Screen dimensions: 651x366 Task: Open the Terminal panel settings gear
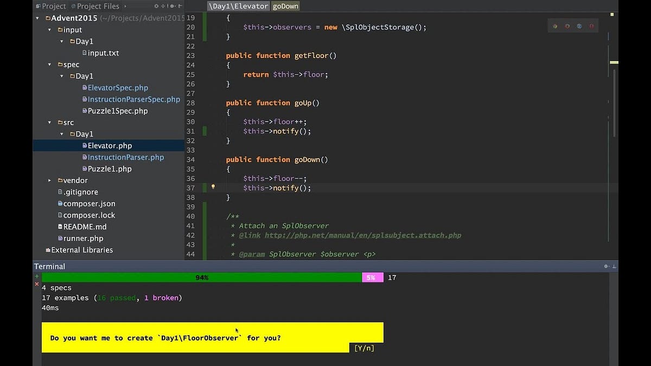pyautogui.click(x=606, y=266)
